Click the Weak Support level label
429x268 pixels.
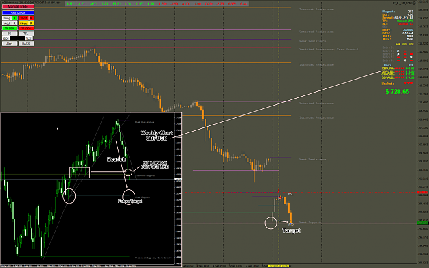[x=310, y=223]
